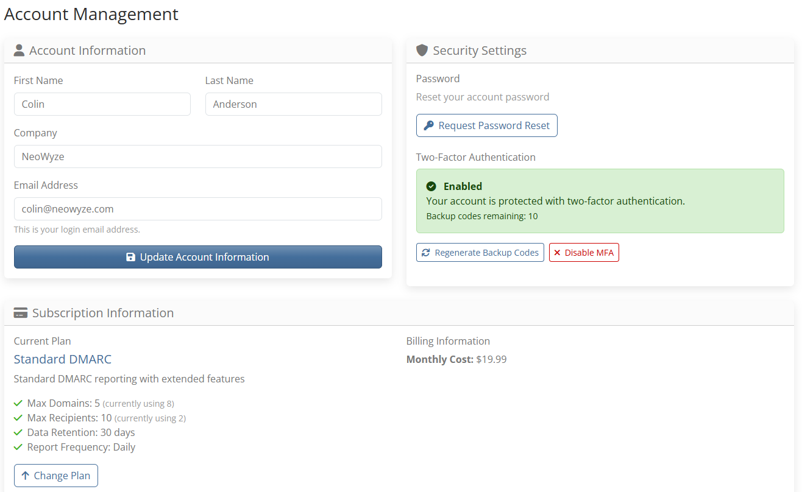Image resolution: width=802 pixels, height=492 pixels.
Task: Click Request Password Reset button
Action: tap(487, 125)
